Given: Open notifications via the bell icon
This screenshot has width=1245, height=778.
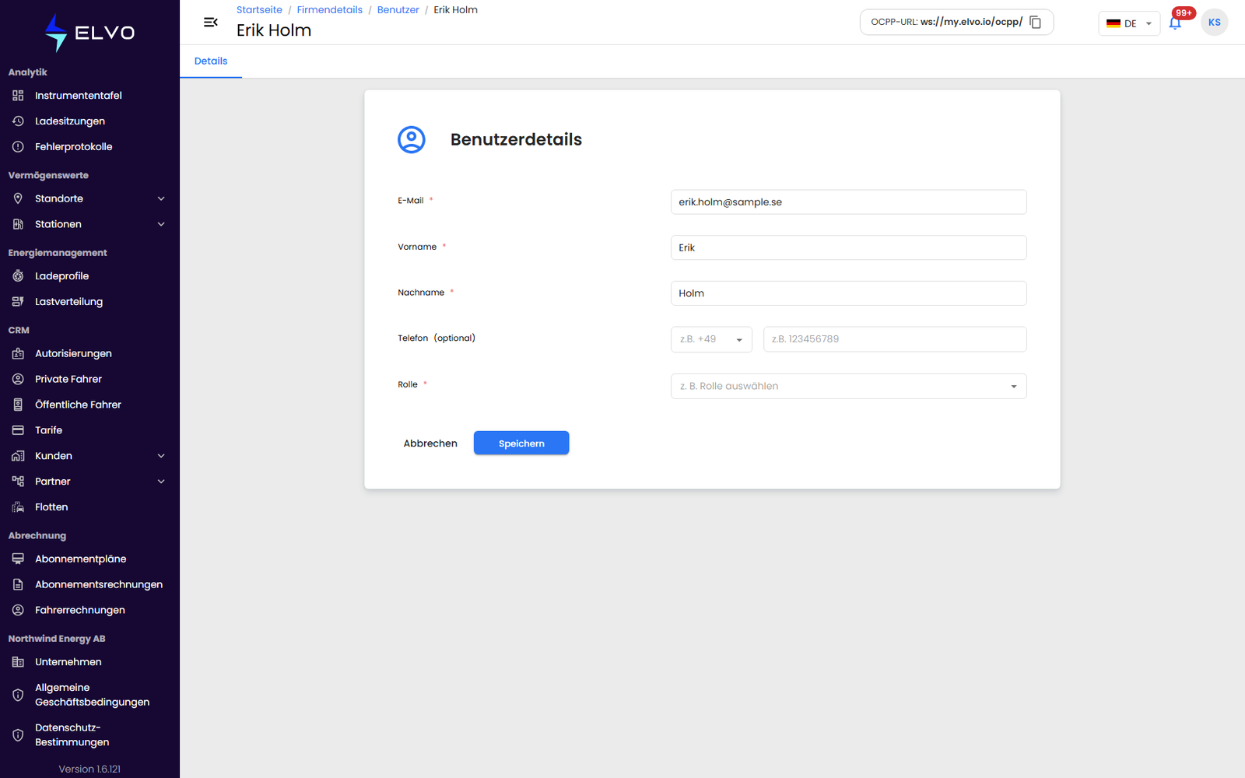Looking at the screenshot, I should pyautogui.click(x=1175, y=23).
